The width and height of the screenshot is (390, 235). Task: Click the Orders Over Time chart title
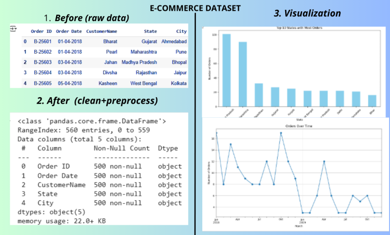pos(296,127)
